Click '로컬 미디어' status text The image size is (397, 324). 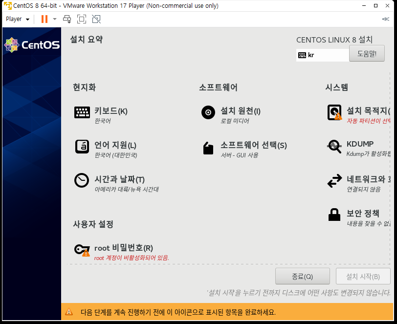[235, 121]
